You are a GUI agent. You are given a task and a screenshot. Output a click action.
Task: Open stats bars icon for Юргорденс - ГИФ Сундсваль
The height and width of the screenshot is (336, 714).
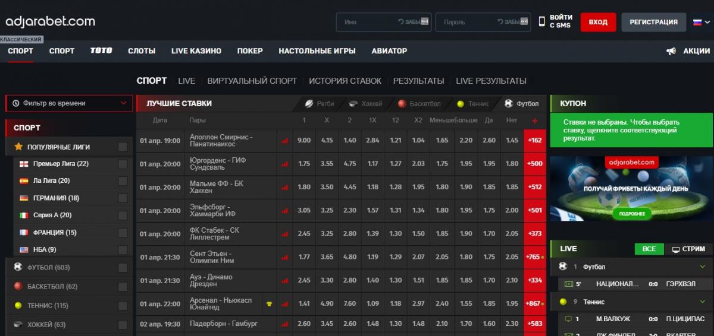click(x=284, y=164)
